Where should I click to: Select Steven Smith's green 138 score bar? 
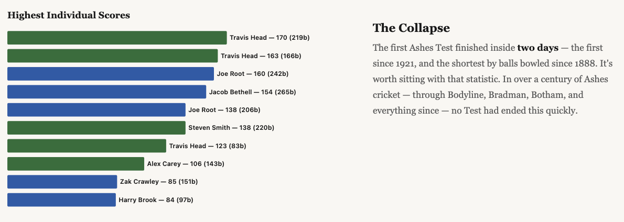coord(96,128)
